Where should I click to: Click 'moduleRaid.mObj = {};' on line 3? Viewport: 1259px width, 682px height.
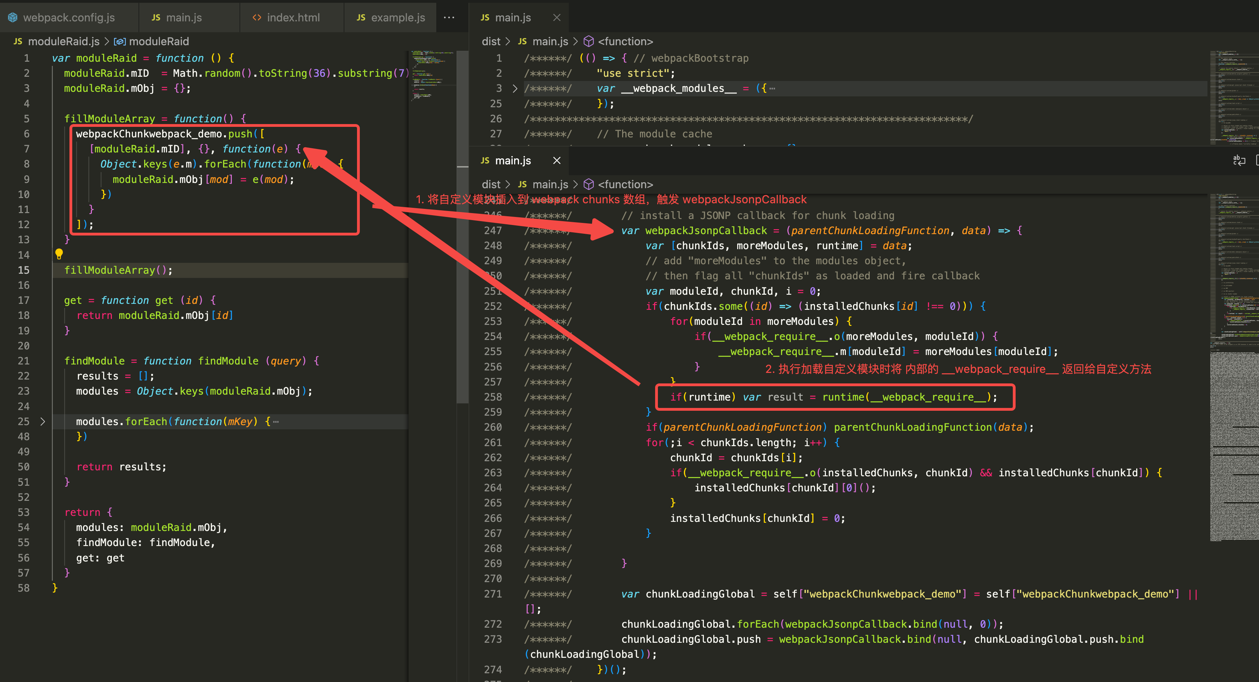(128, 88)
